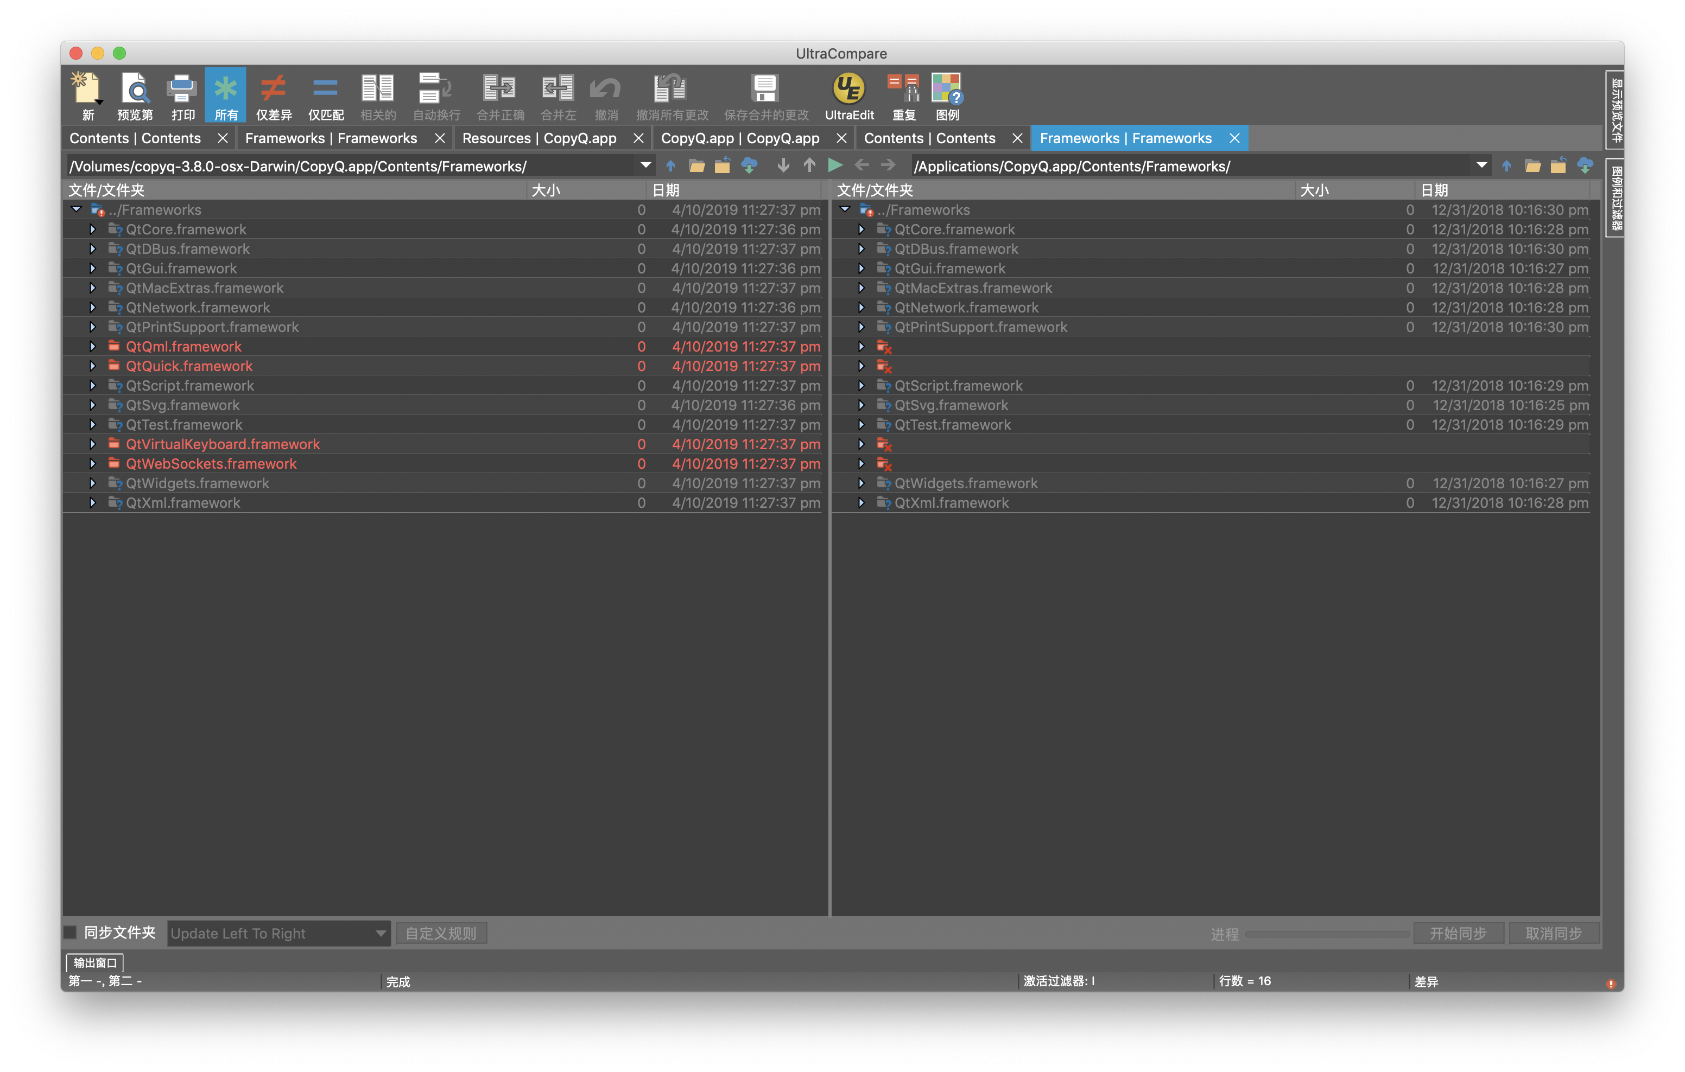Switch to Resources | CopyQ.app tab
The height and width of the screenshot is (1072, 1685).
(539, 138)
